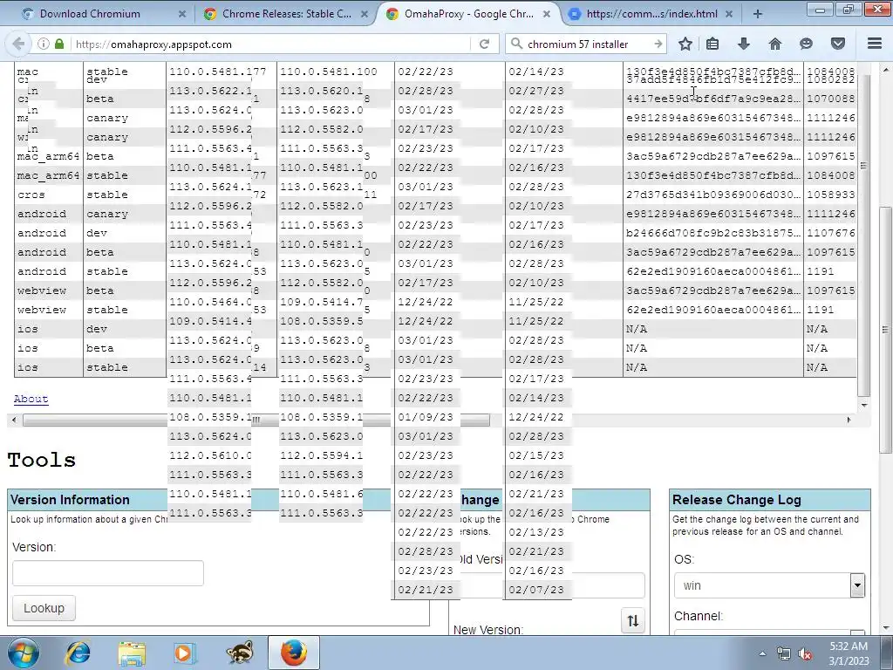
Task: Open the raccoon app in taskbar
Action: [239, 653]
